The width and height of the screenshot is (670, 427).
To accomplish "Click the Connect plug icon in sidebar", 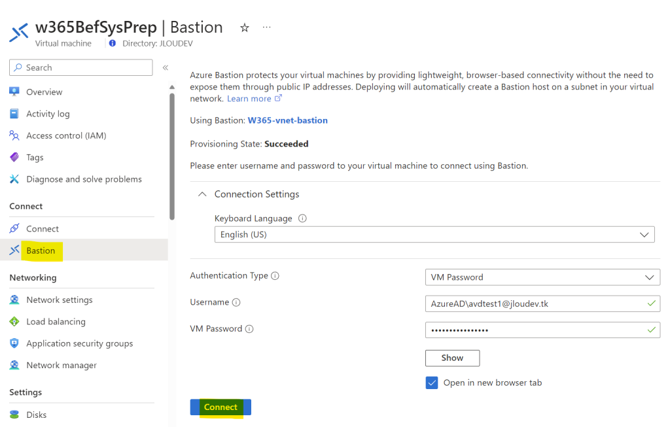I will coord(14,228).
